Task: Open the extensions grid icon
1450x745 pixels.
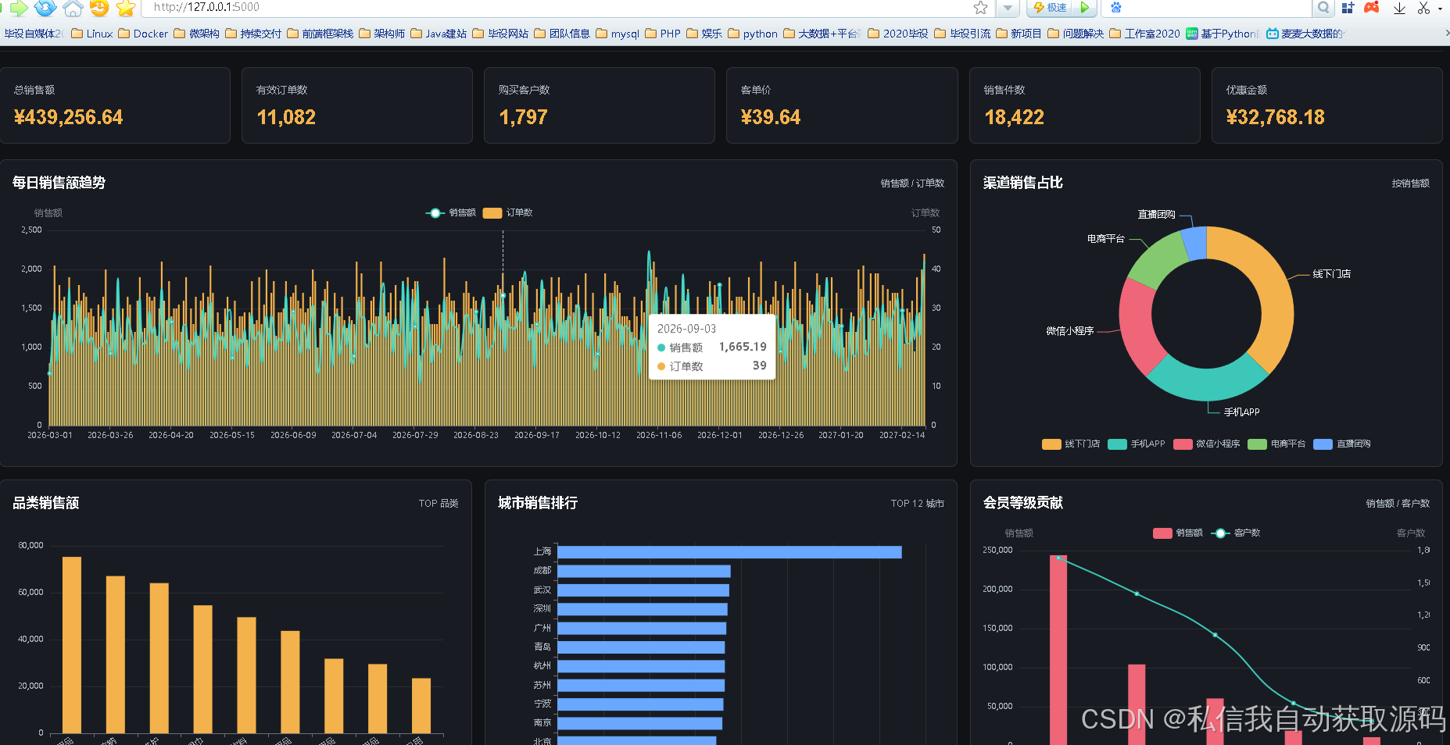Action: 1348,8
